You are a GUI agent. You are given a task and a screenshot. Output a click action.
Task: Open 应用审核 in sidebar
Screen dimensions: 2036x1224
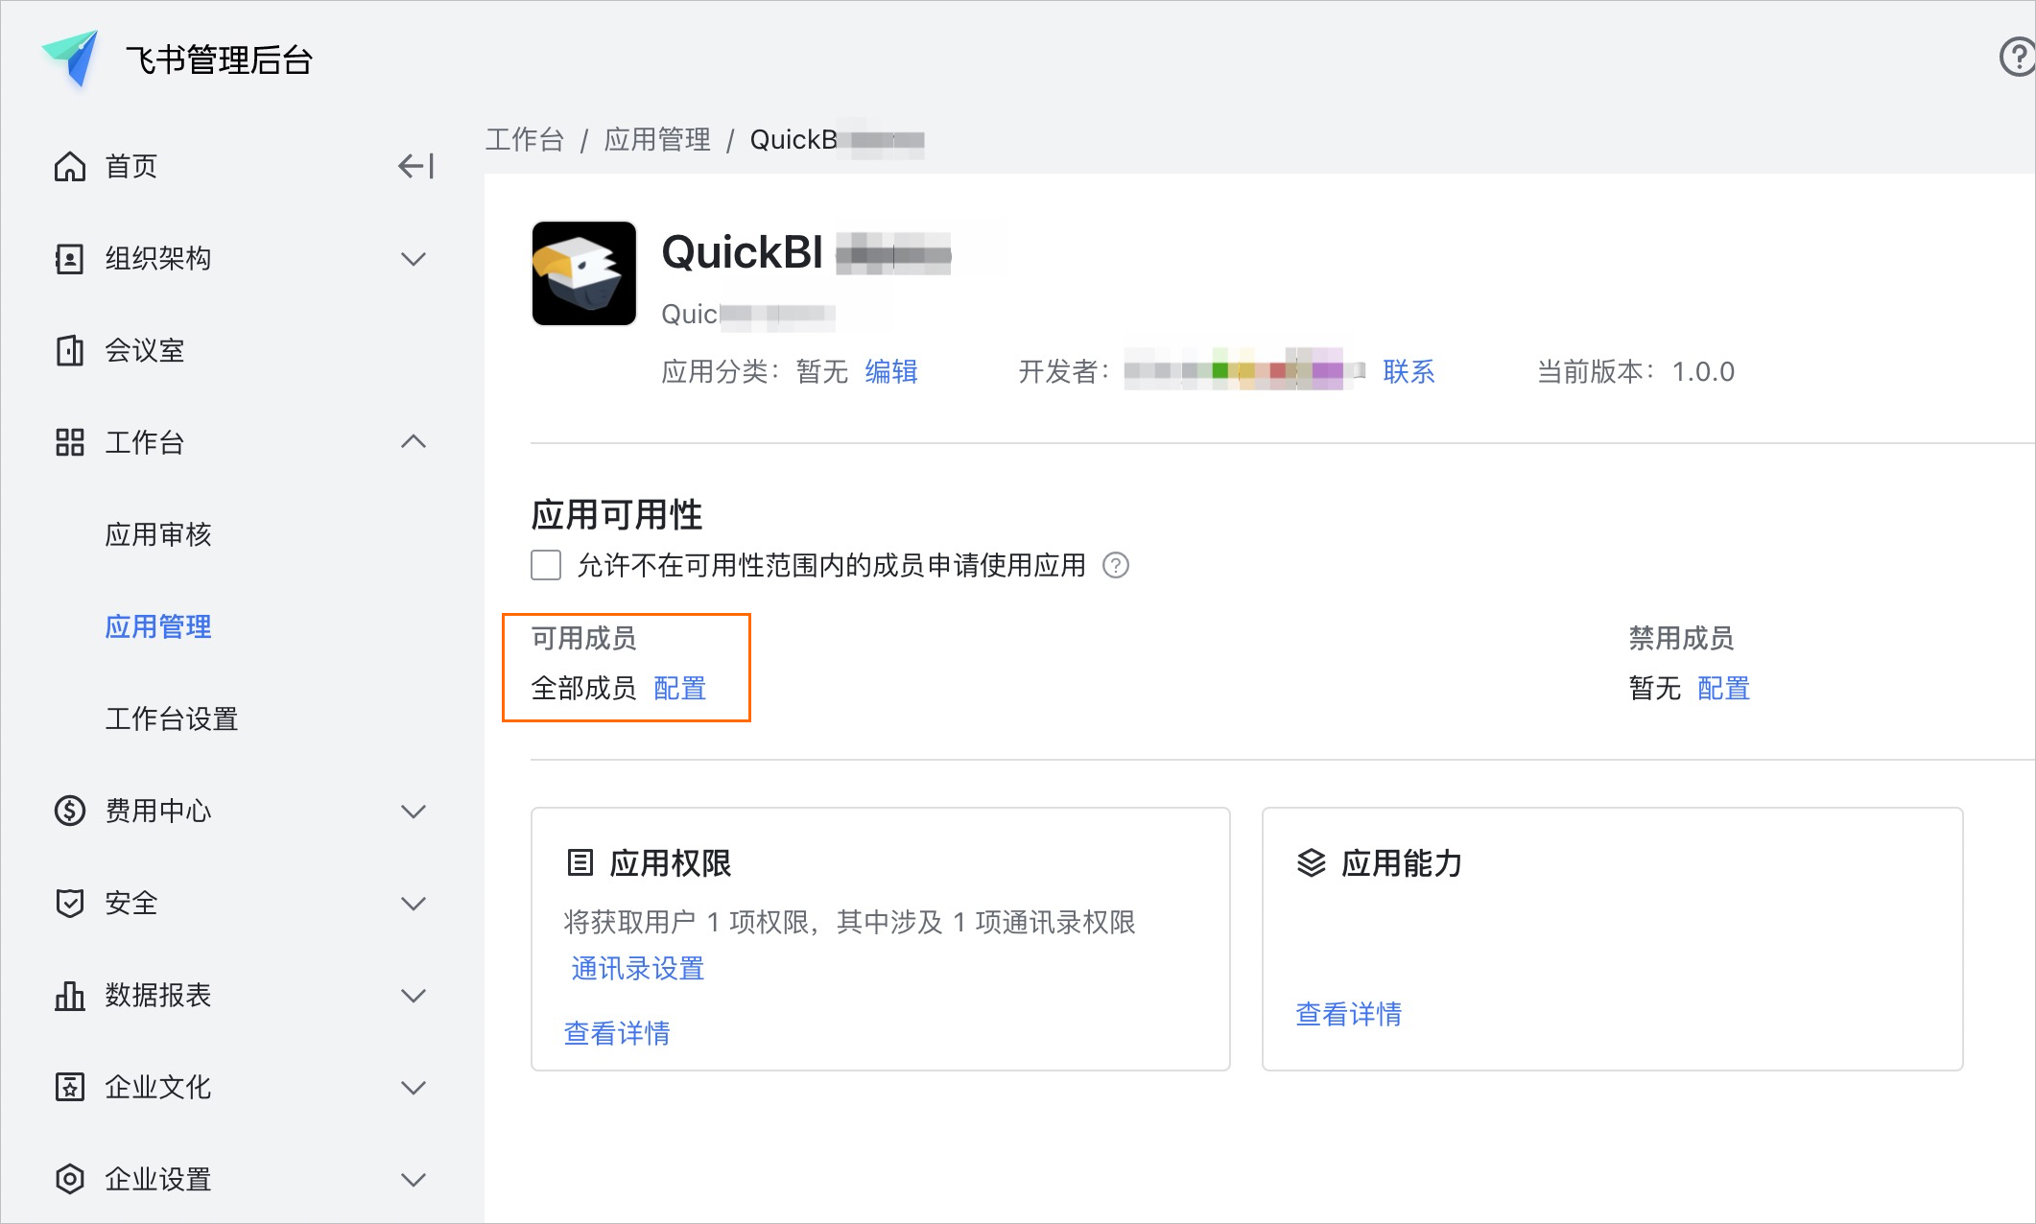158,534
